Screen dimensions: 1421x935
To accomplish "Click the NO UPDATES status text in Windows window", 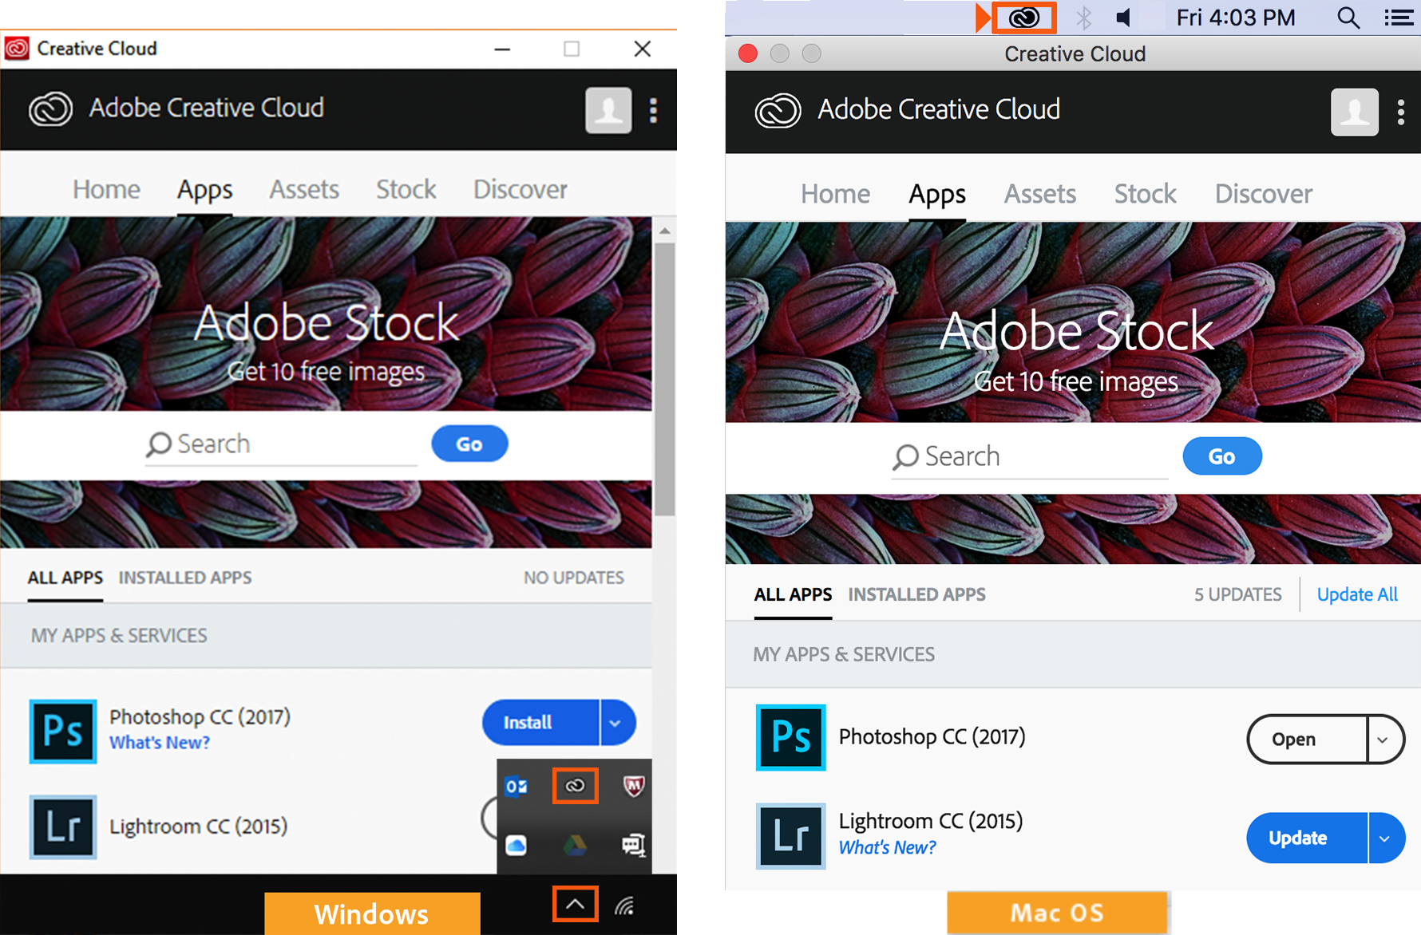I will (574, 578).
